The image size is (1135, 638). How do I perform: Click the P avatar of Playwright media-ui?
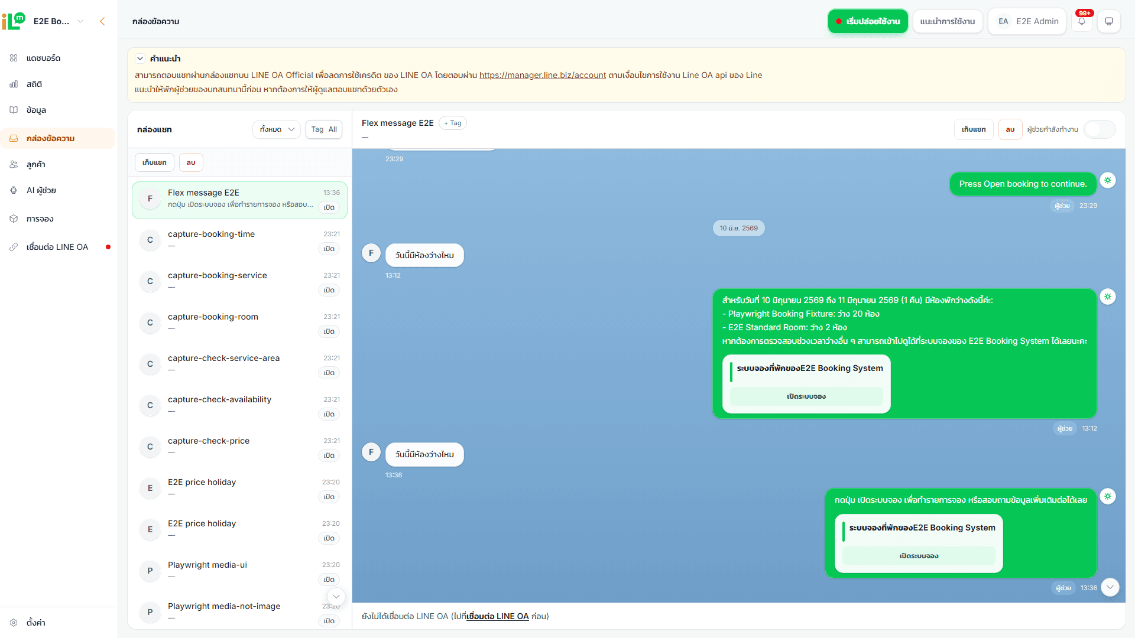[150, 571]
